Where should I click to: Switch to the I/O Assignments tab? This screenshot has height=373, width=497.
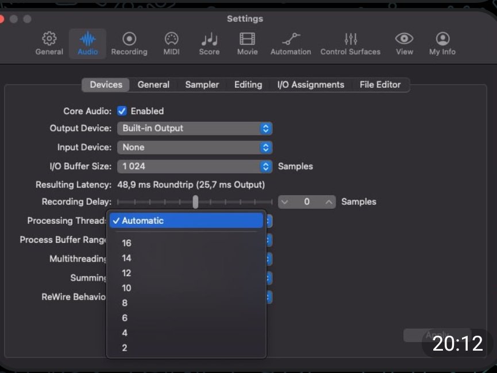click(311, 84)
